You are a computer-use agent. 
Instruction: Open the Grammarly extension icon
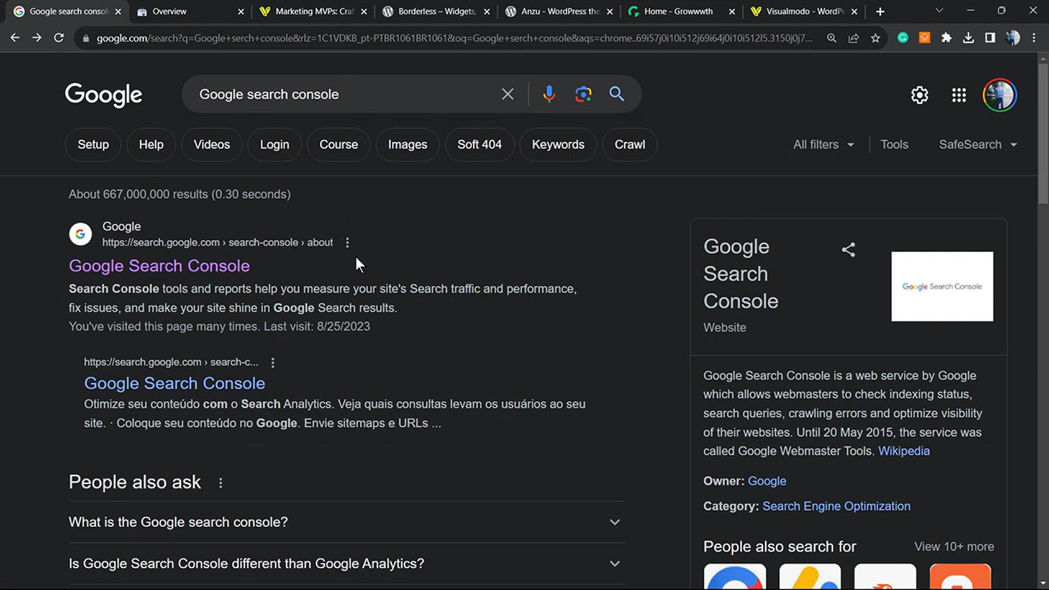(x=903, y=38)
